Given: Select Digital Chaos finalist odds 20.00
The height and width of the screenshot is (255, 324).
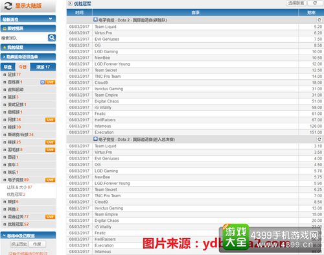Looking at the screenshot, I should [x=317, y=221].
